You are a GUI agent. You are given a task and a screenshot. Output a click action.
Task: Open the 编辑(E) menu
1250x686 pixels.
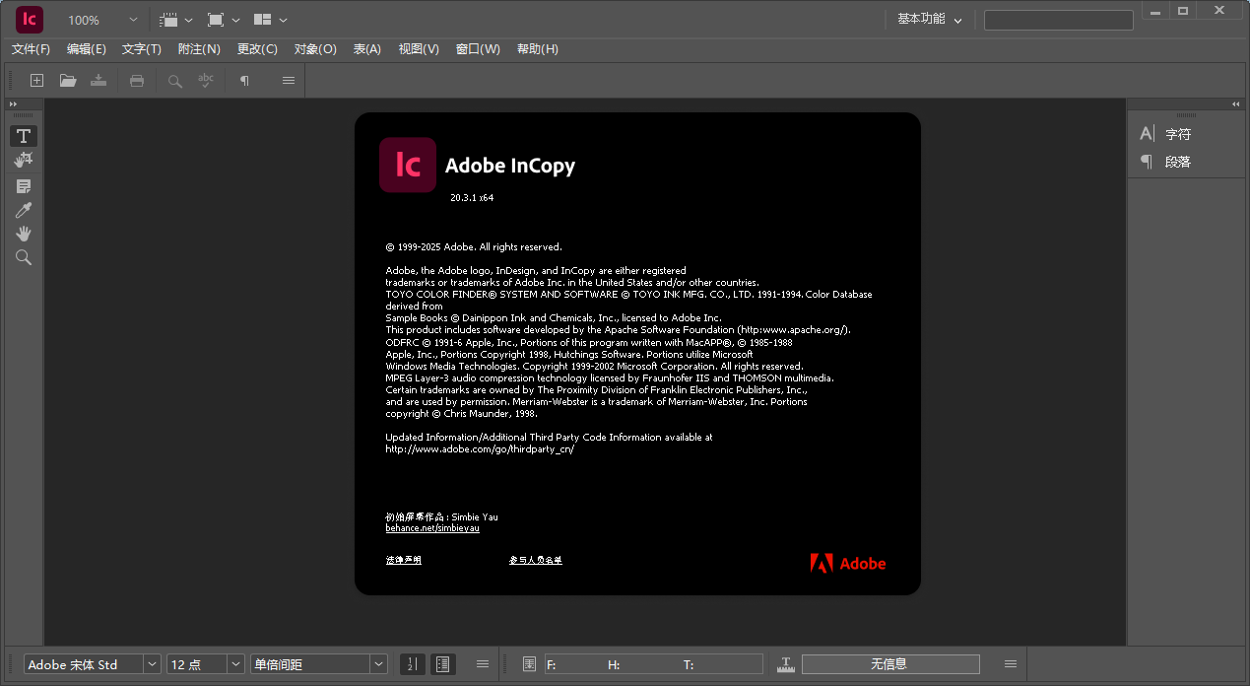pyautogui.click(x=87, y=49)
